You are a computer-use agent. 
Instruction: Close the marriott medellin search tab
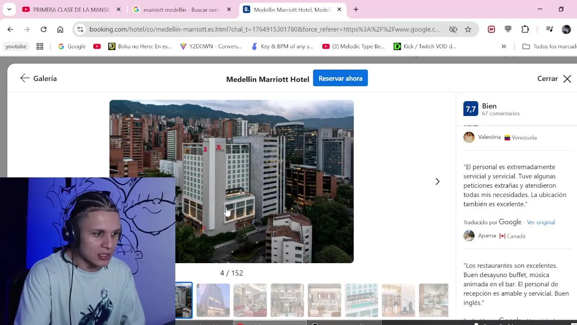[229, 9]
